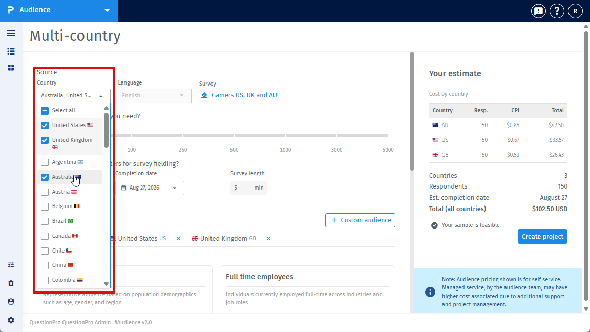Click the info icon in pricing note

430,292
